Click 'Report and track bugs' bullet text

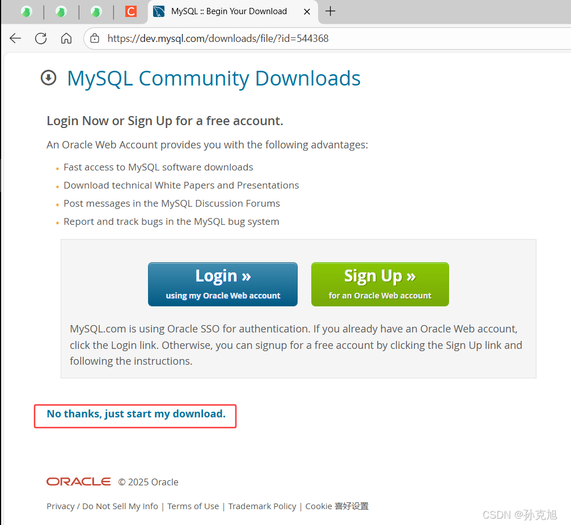pyautogui.click(x=171, y=221)
